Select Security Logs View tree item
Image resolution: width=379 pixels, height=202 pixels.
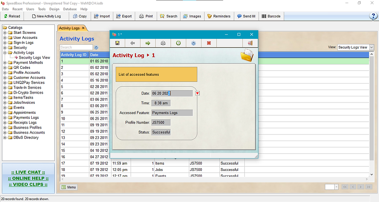coord(34,57)
